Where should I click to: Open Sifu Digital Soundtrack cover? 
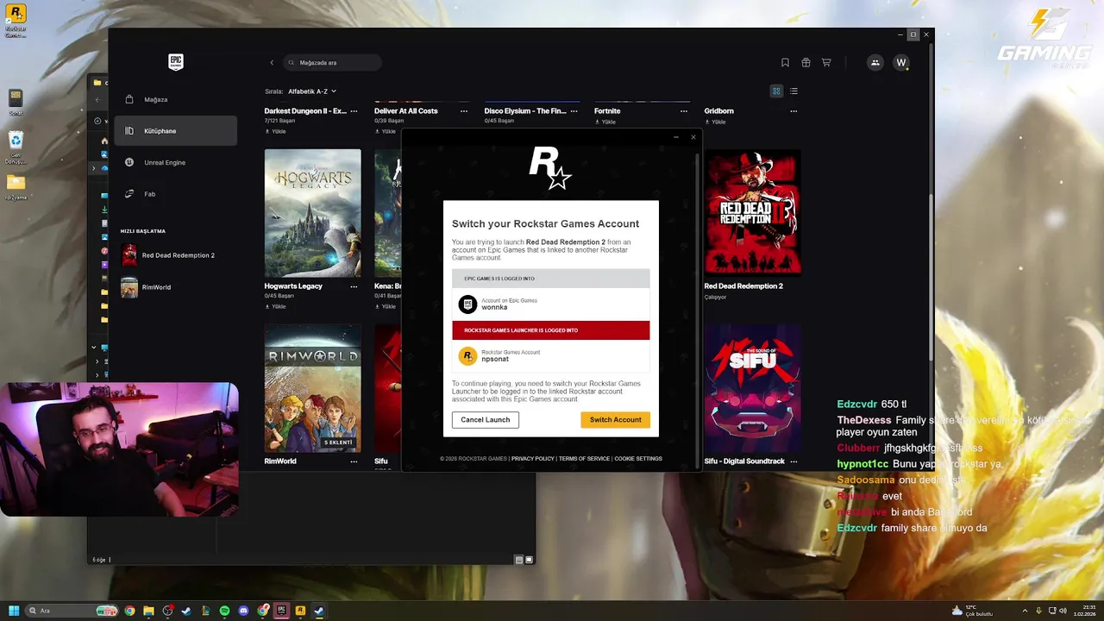coord(752,388)
